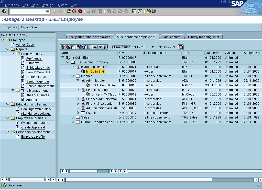This screenshot has width=262, height=190.
Task: Click the Print icon in the toolbar
Action: [89, 11]
